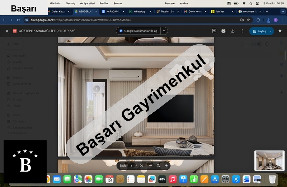
Task: Click the magnifier reset zoom icon
Action: coord(158,166)
